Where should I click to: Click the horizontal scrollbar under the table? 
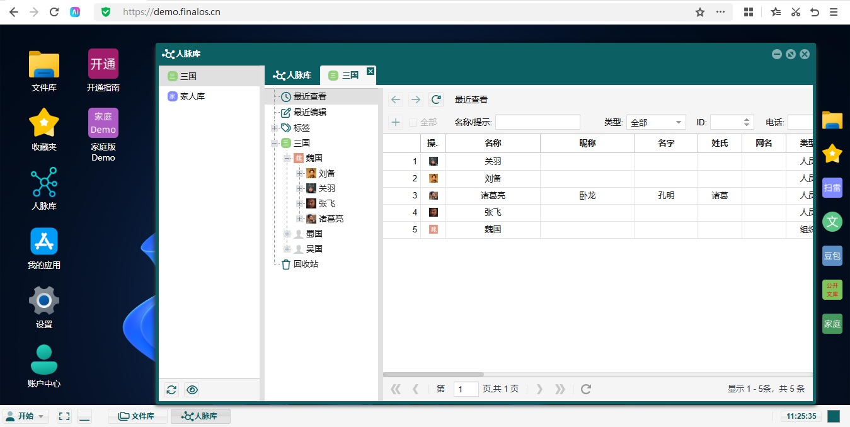[x=433, y=374]
